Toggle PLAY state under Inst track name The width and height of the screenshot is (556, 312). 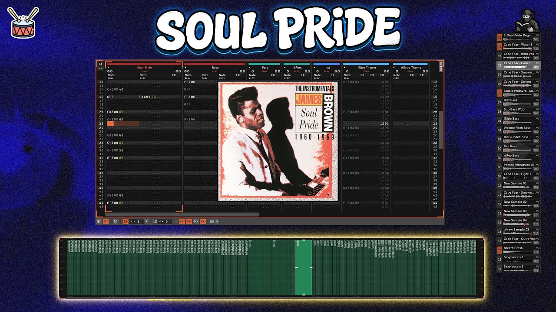click(x=327, y=71)
